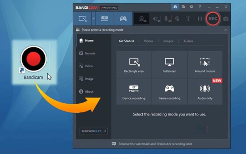Click the BANDICUT link button
This screenshot has height=154, width=246.
coord(93,131)
